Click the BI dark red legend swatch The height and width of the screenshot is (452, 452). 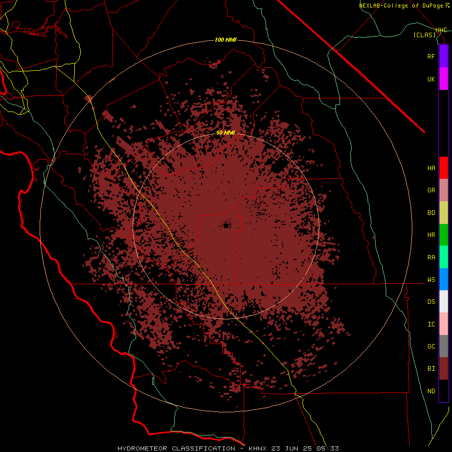point(443,369)
